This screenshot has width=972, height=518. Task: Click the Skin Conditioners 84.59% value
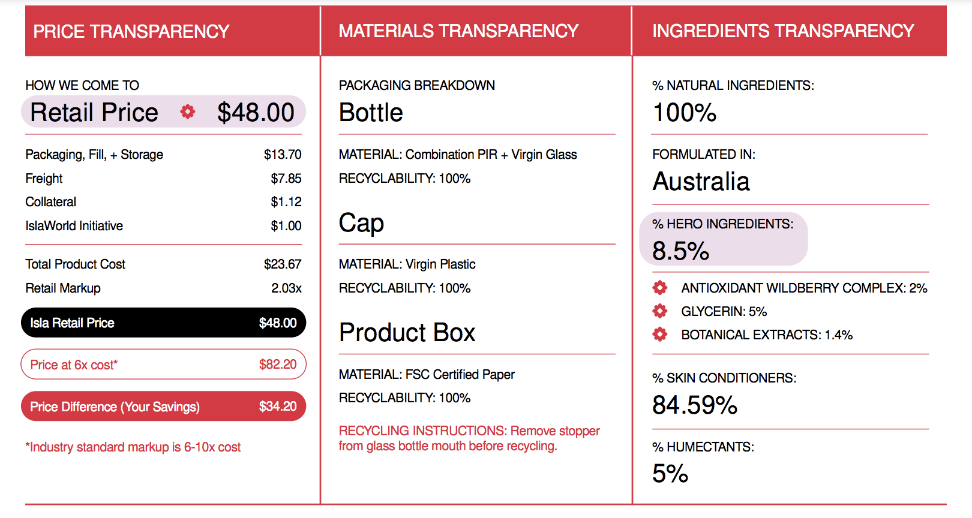click(x=695, y=405)
